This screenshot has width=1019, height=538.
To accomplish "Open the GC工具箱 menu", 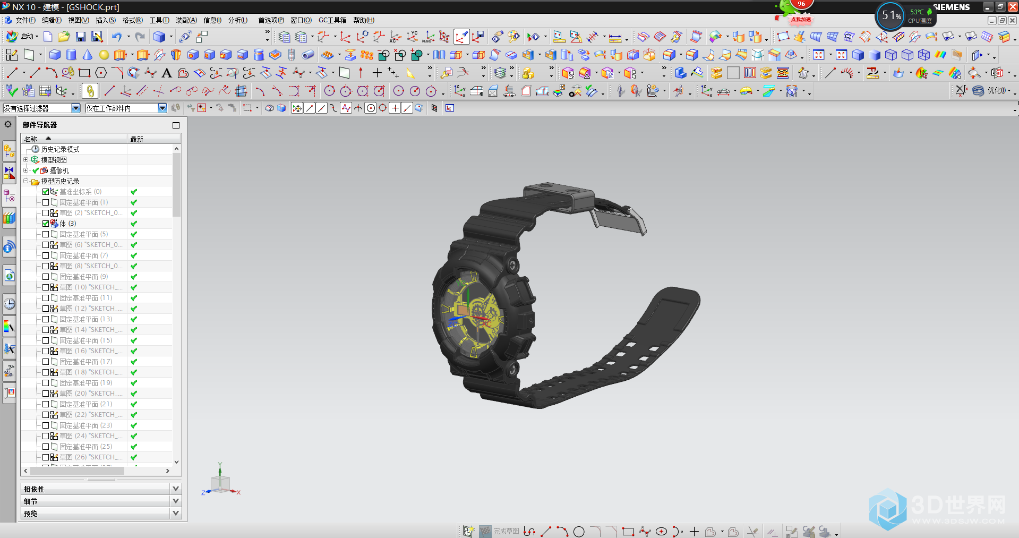I will (x=332, y=20).
